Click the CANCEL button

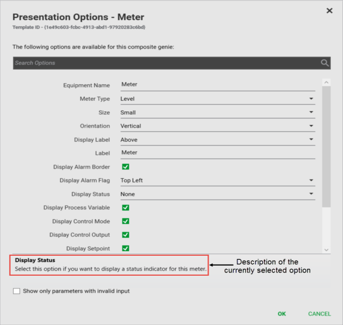319,314
